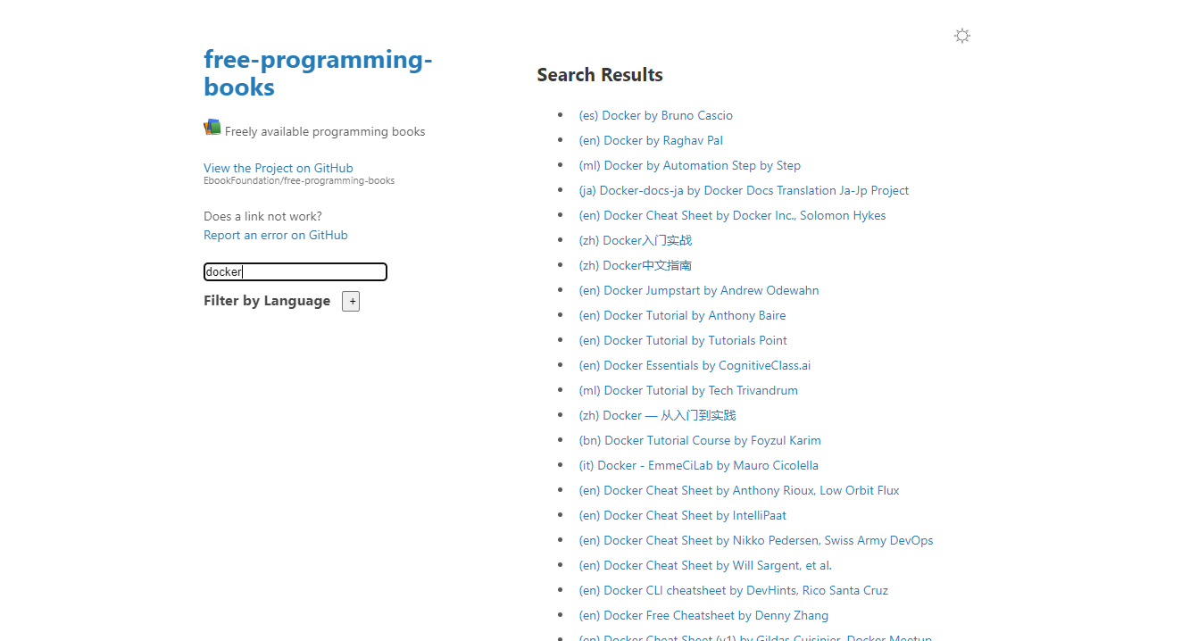1198x641 pixels.
Task: Click Report an error on GitHub
Action: tap(275, 235)
